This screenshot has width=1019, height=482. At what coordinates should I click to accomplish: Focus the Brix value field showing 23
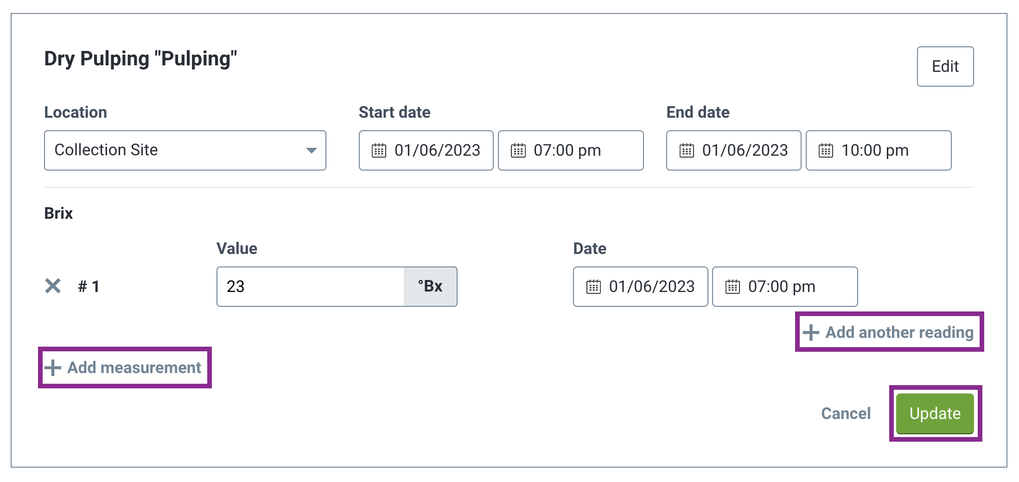click(x=310, y=286)
